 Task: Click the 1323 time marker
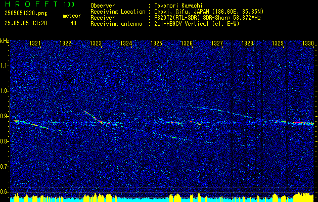click(96, 43)
